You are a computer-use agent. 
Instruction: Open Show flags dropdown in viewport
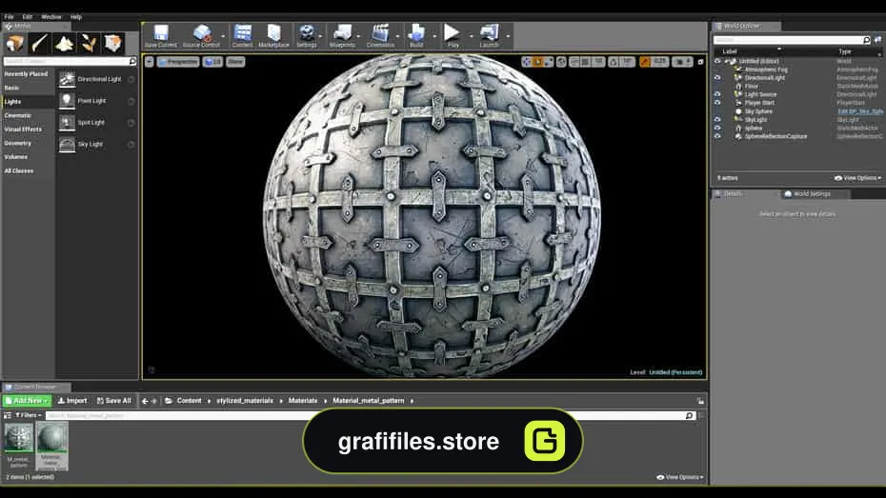(235, 62)
